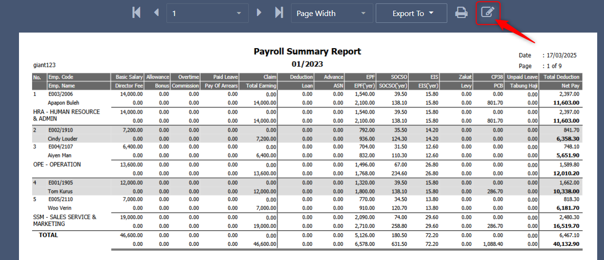Click employee name Aiyen Man
The height and width of the screenshot is (260, 604).
point(59,156)
